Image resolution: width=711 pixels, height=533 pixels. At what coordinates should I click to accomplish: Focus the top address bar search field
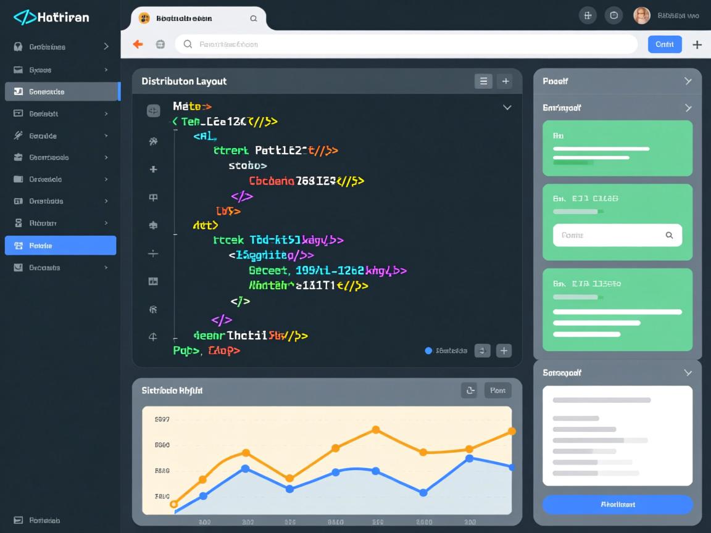[407, 44]
